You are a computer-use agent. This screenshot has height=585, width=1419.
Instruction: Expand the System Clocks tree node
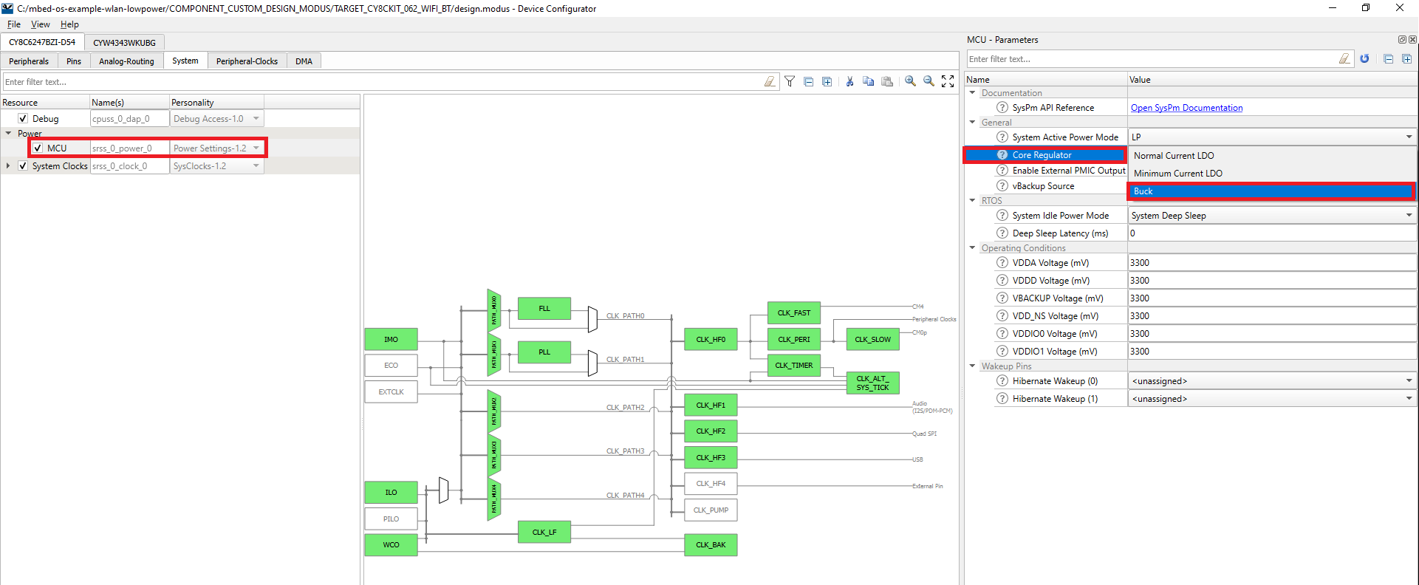pos(8,166)
